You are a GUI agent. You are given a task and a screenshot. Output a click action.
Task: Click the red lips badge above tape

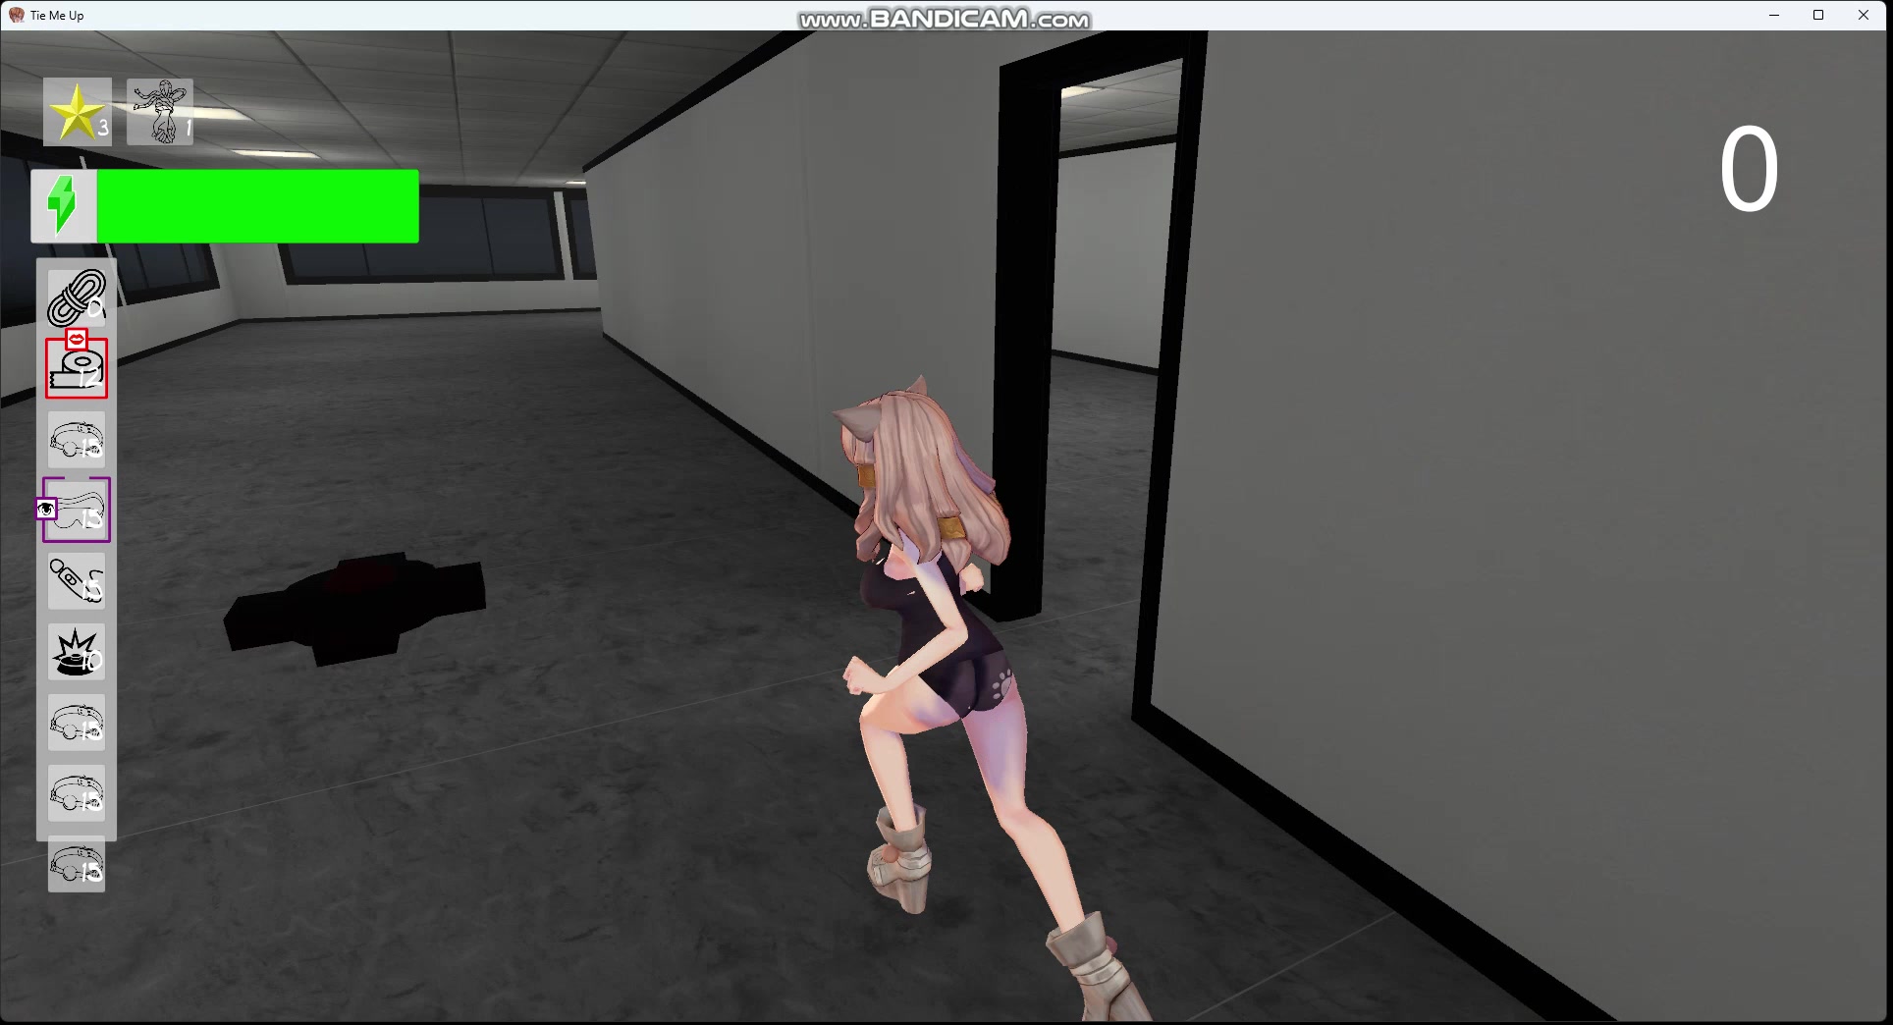pyautogui.click(x=77, y=339)
